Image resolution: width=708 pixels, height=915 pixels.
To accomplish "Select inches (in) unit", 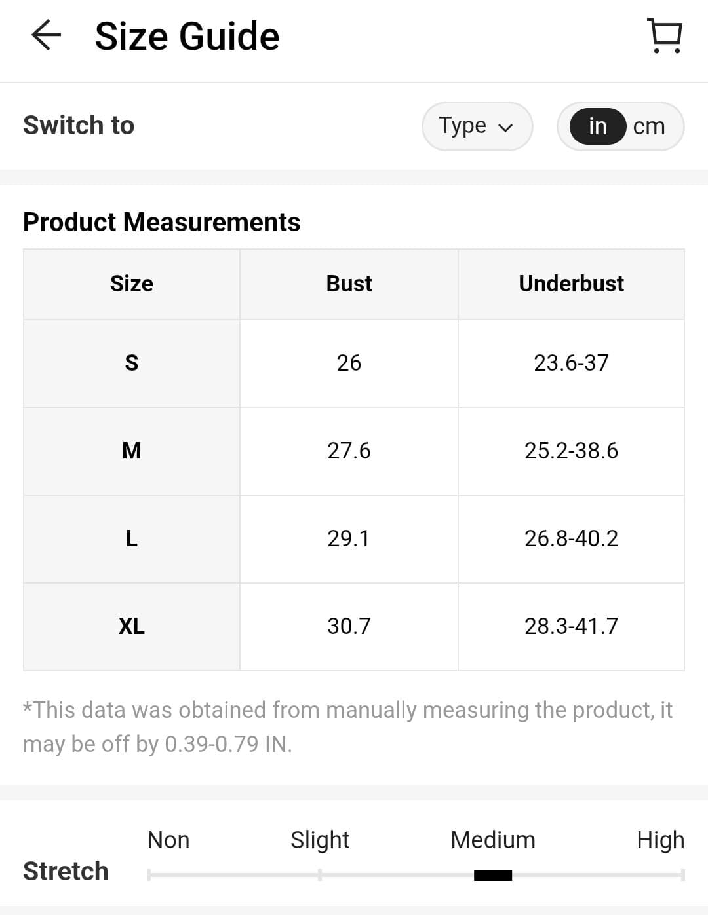I will point(597,126).
